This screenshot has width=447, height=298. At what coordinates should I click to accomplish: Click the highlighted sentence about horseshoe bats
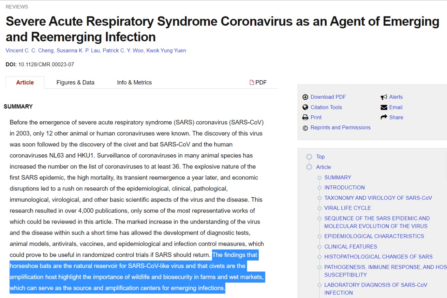[x=136, y=272]
